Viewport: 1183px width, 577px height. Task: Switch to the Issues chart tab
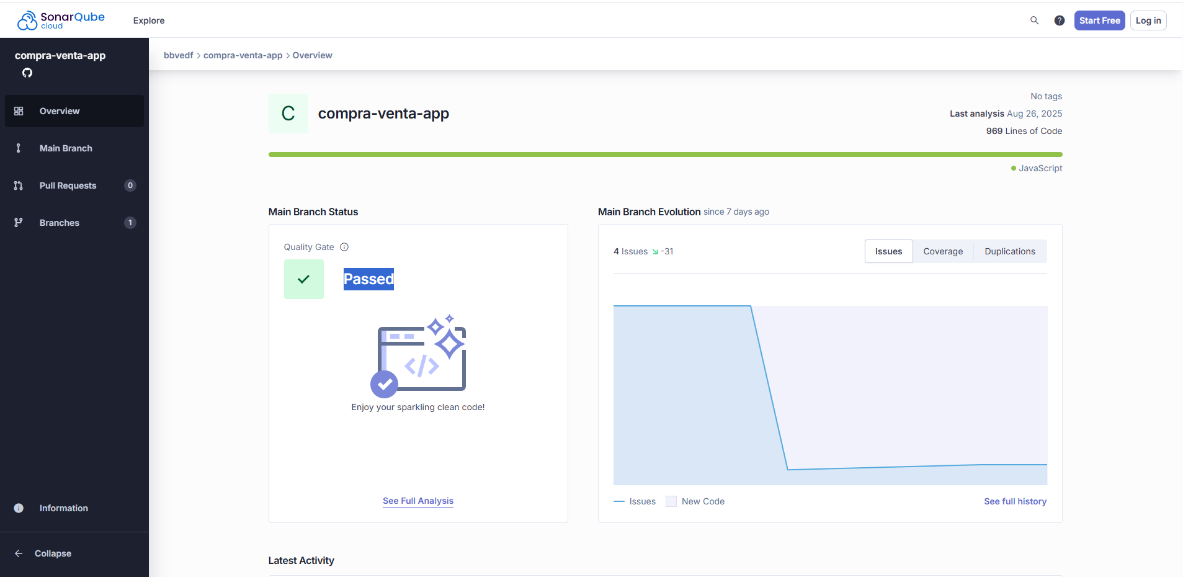pos(889,251)
